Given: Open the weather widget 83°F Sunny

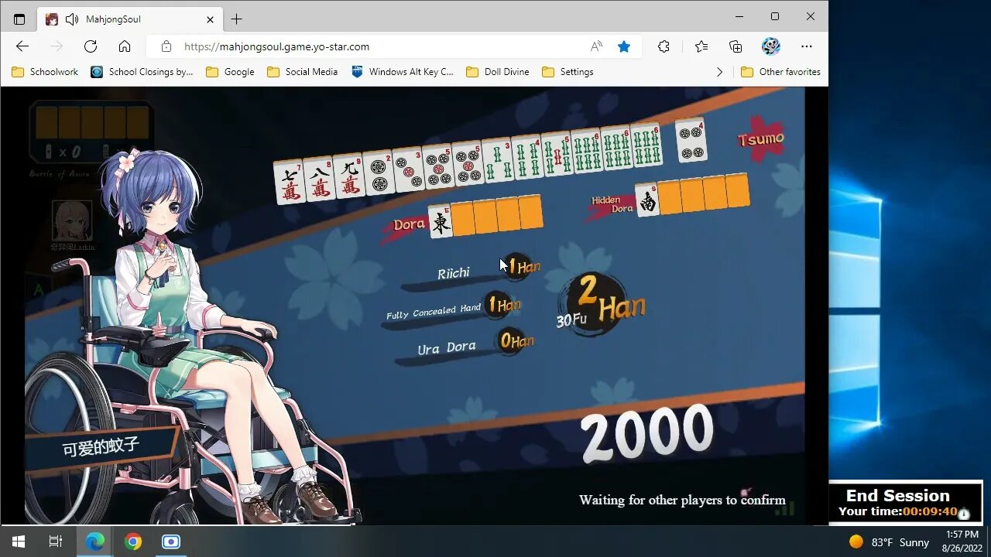Looking at the screenshot, I should click(889, 542).
